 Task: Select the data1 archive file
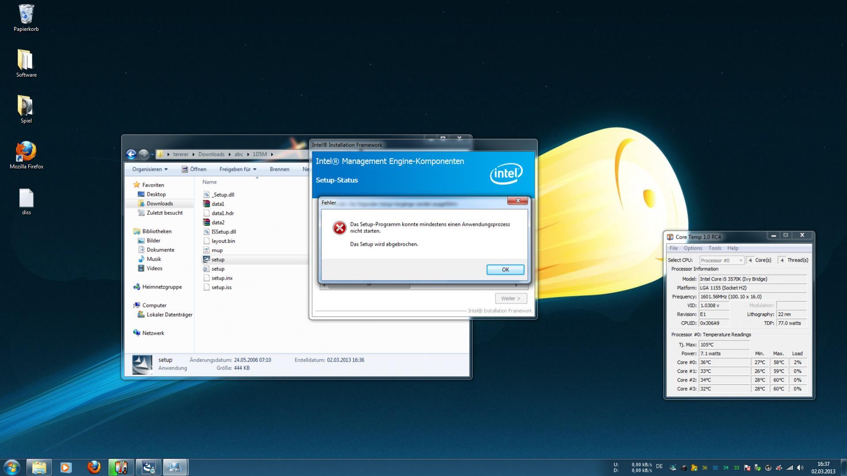218,204
